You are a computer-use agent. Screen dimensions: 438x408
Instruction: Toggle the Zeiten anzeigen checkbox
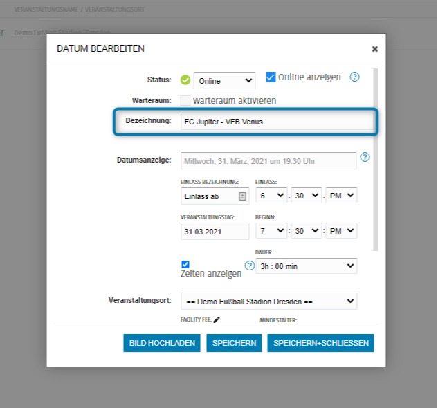point(185,264)
